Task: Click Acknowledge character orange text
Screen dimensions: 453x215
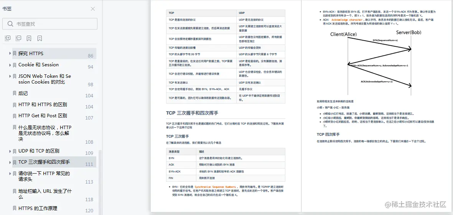Action: 347,20
